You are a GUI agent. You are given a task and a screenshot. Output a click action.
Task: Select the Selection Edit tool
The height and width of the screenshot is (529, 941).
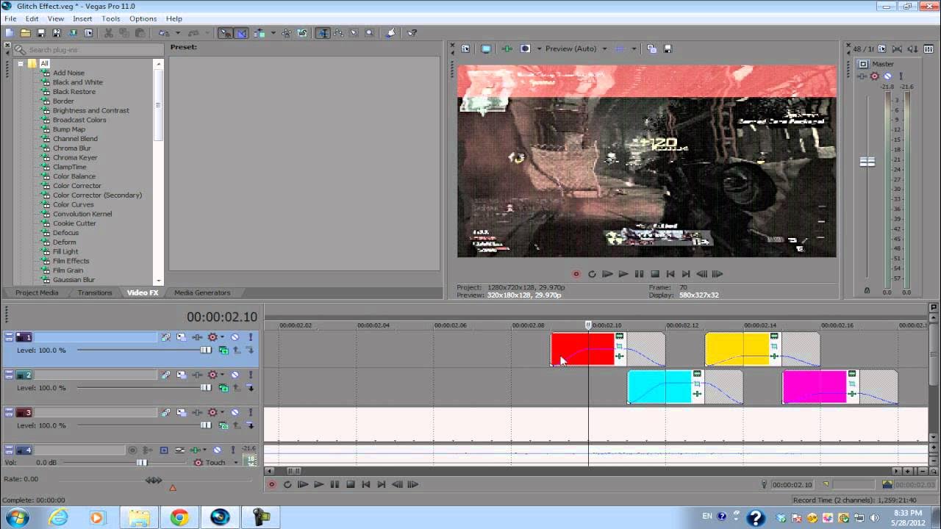click(354, 33)
